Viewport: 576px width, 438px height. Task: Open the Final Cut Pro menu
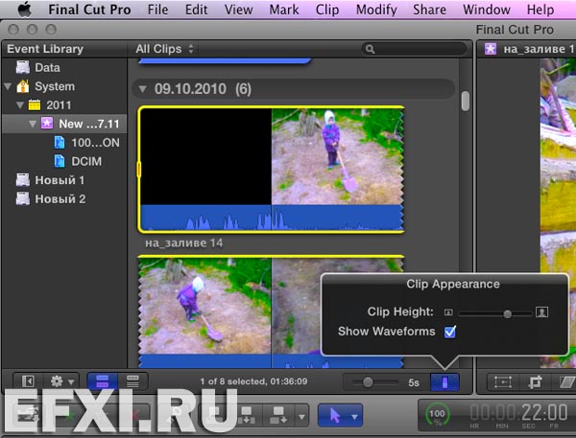click(89, 10)
